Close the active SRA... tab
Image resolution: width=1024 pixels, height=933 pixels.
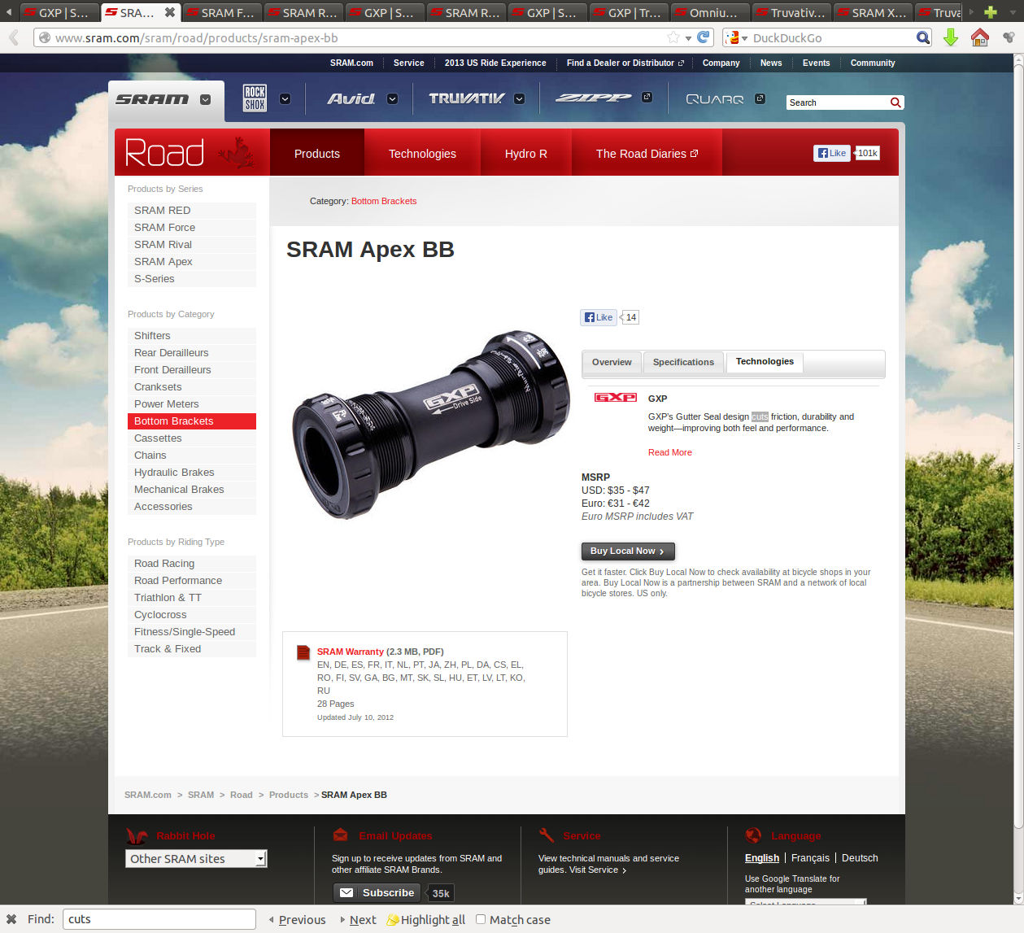click(170, 12)
